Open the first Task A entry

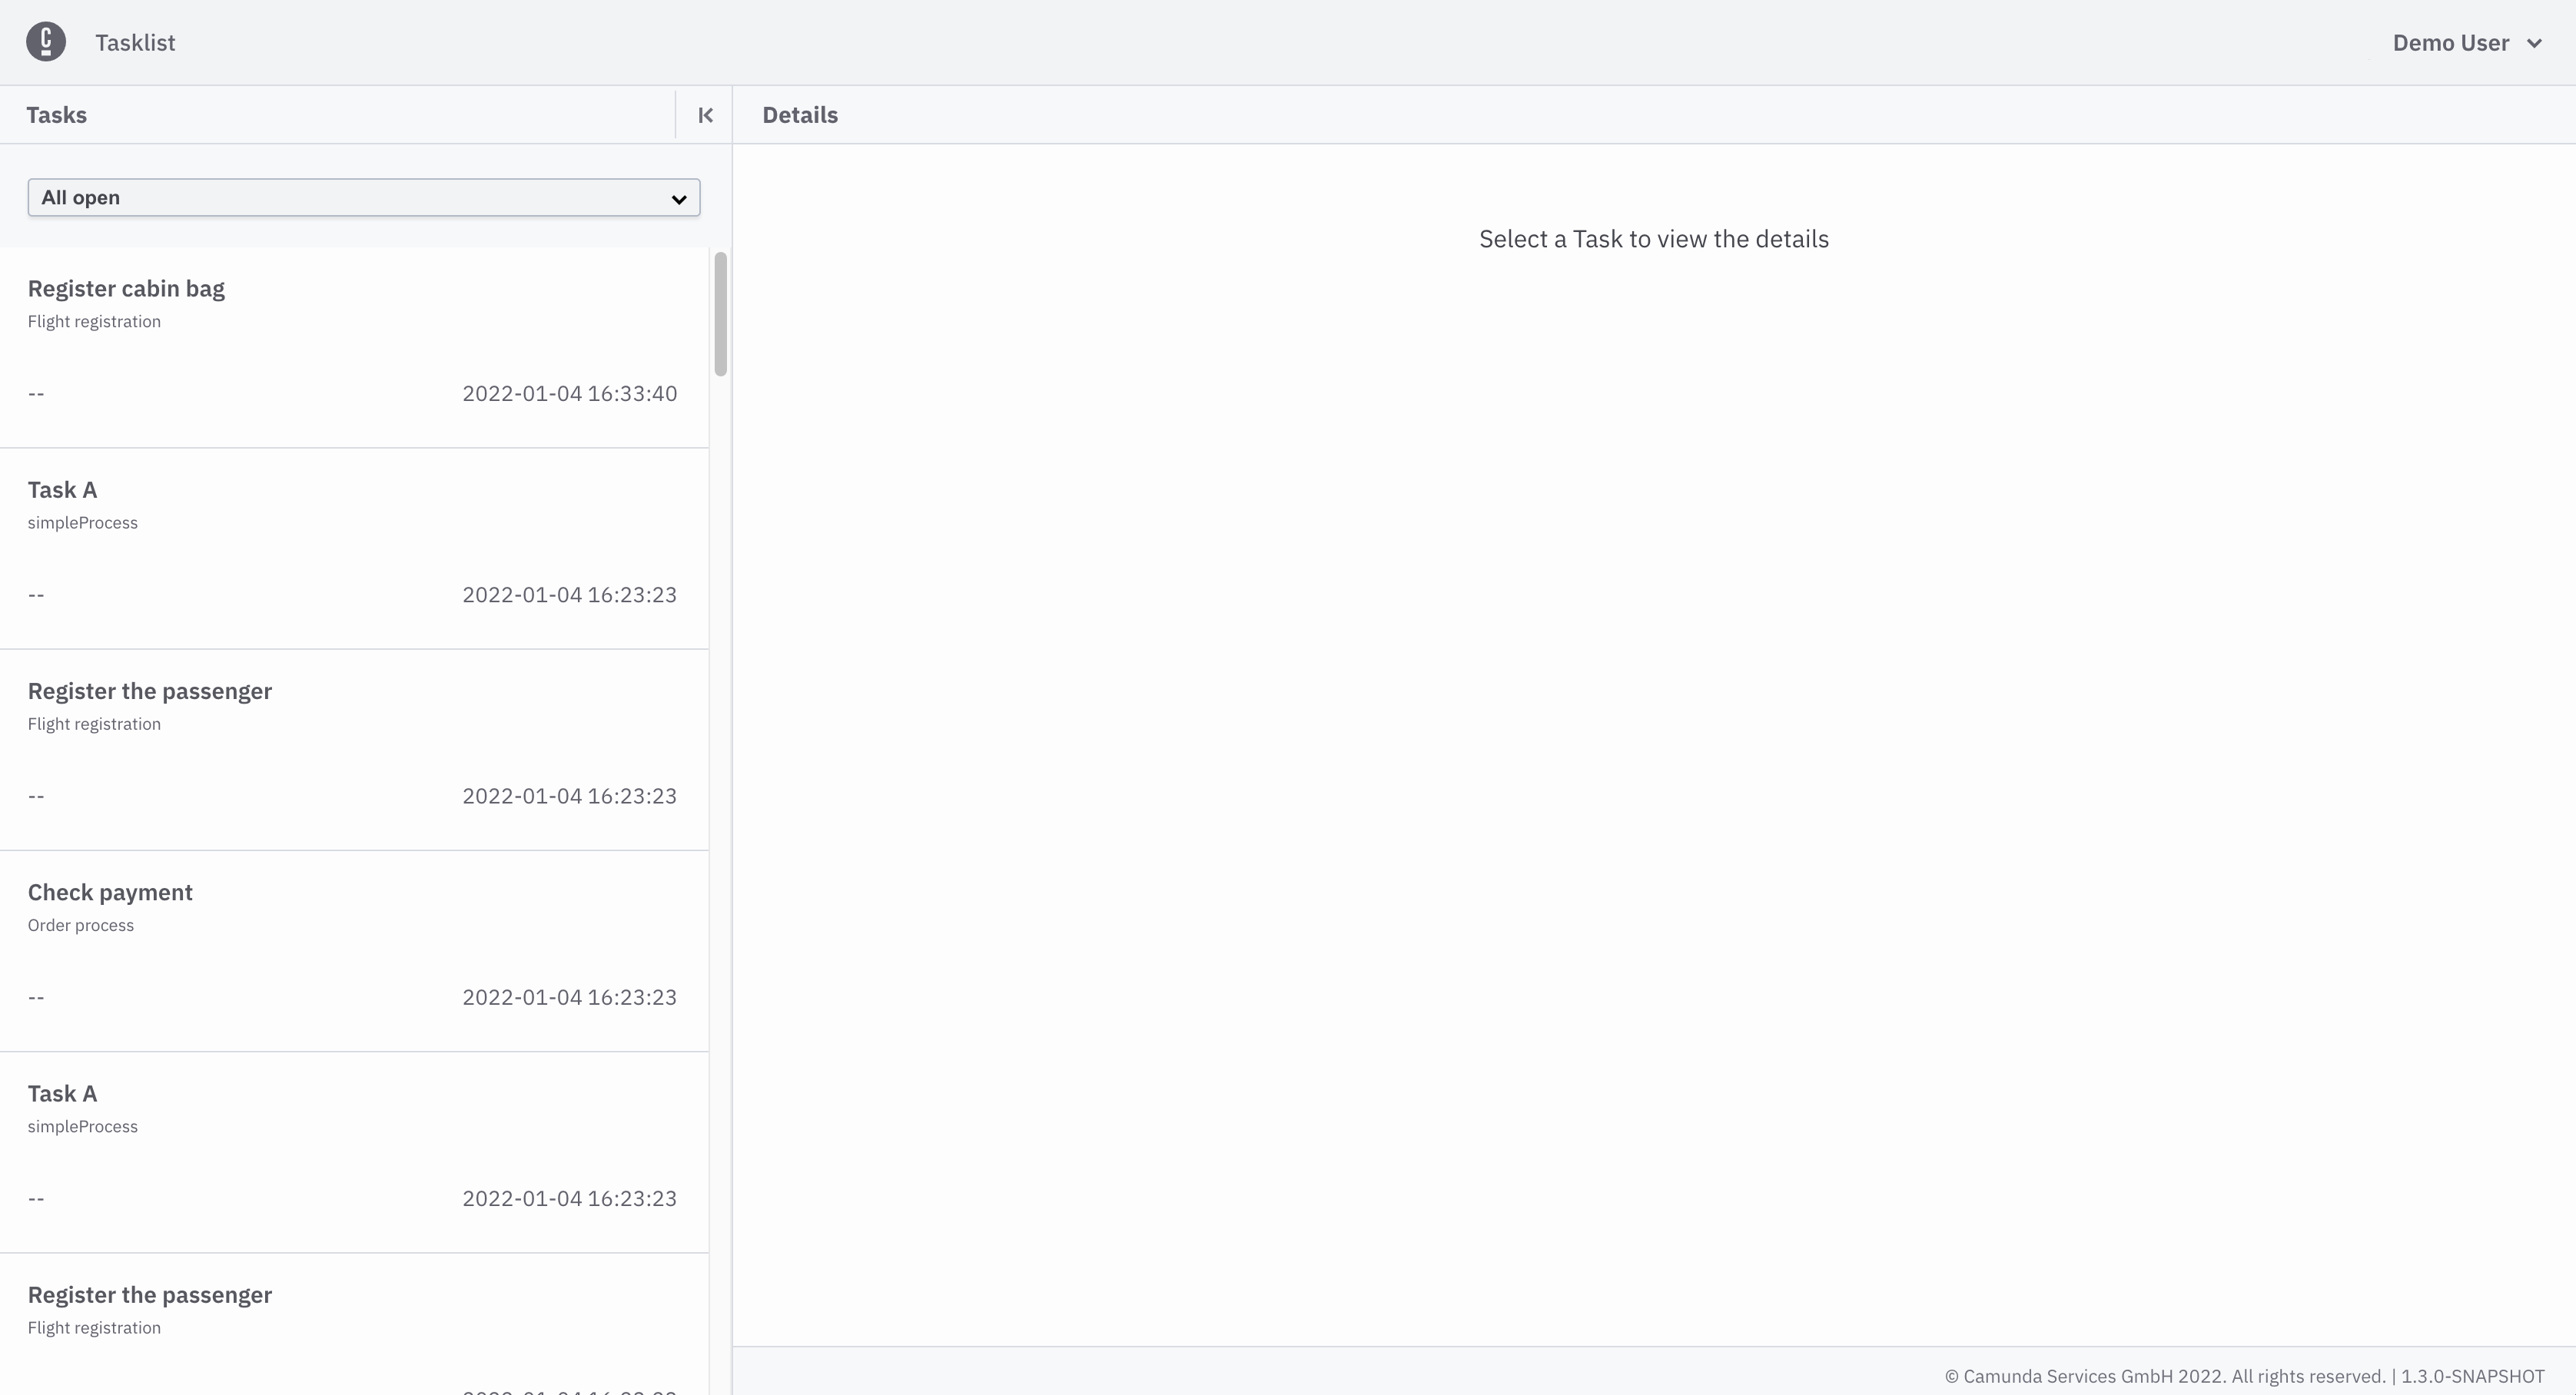point(62,489)
